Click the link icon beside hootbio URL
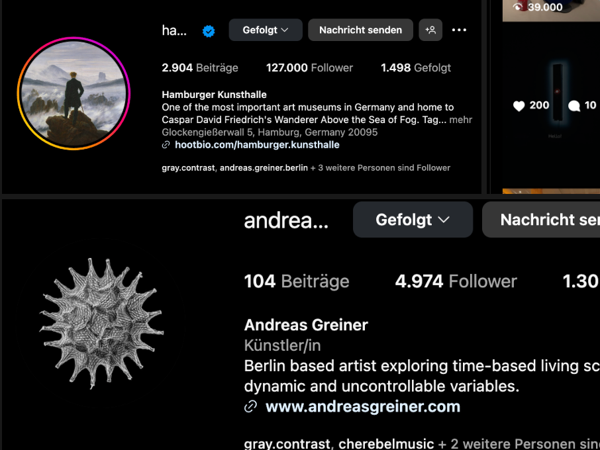Image resolution: width=600 pixels, height=450 pixels. tap(166, 145)
